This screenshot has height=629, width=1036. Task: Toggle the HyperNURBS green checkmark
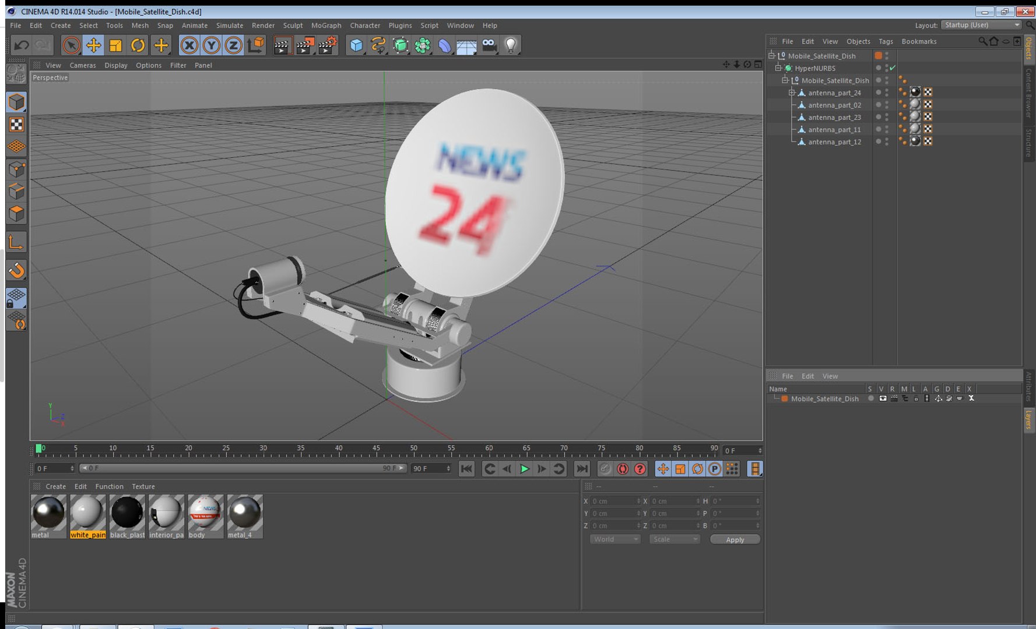point(893,68)
